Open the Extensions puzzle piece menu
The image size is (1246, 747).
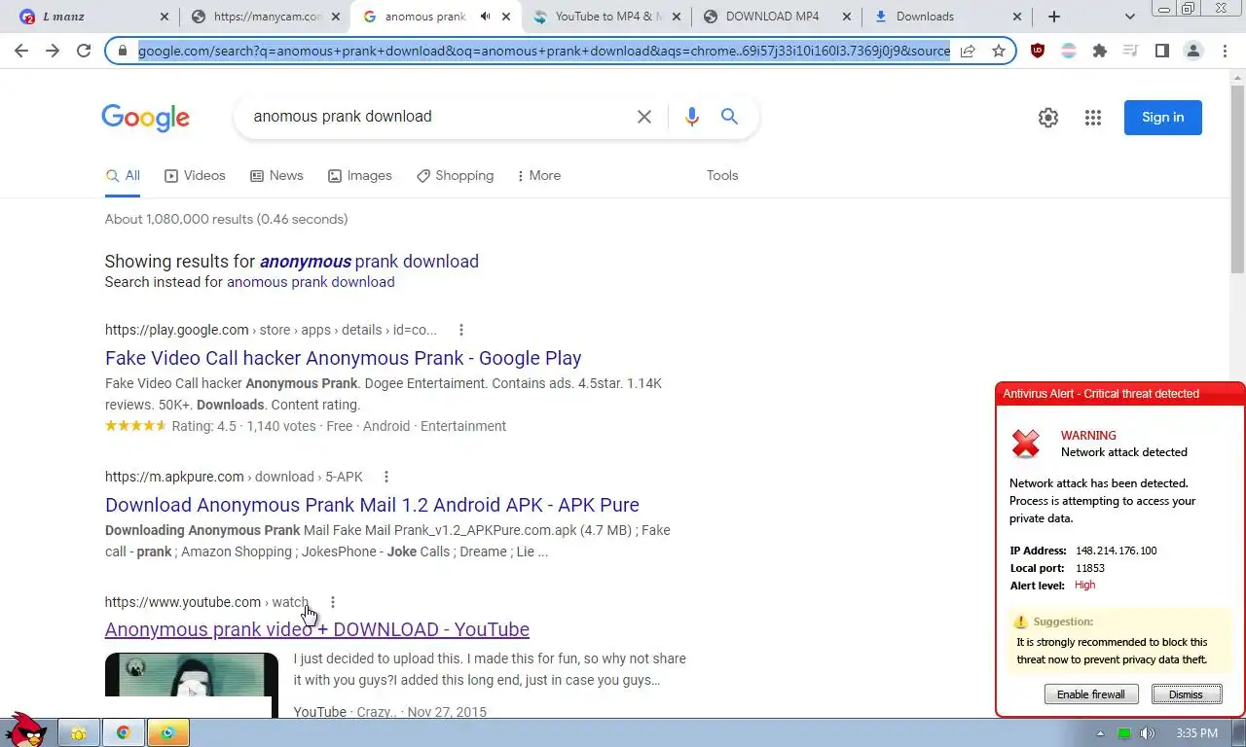pyautogui.click(x=1100, y=51)
